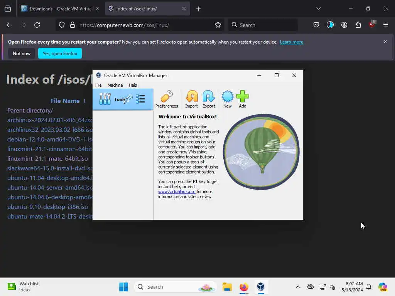Click the Export appliance icon
This screenshot has width=395, height=296.
pos(209,99)
